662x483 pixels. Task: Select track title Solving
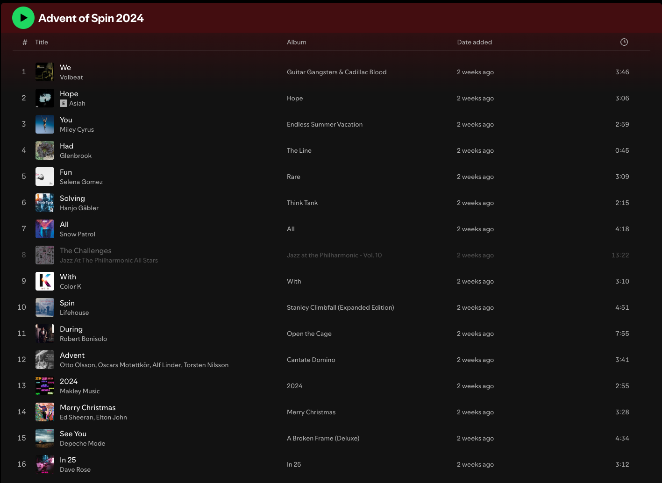(x=72, y=199)
